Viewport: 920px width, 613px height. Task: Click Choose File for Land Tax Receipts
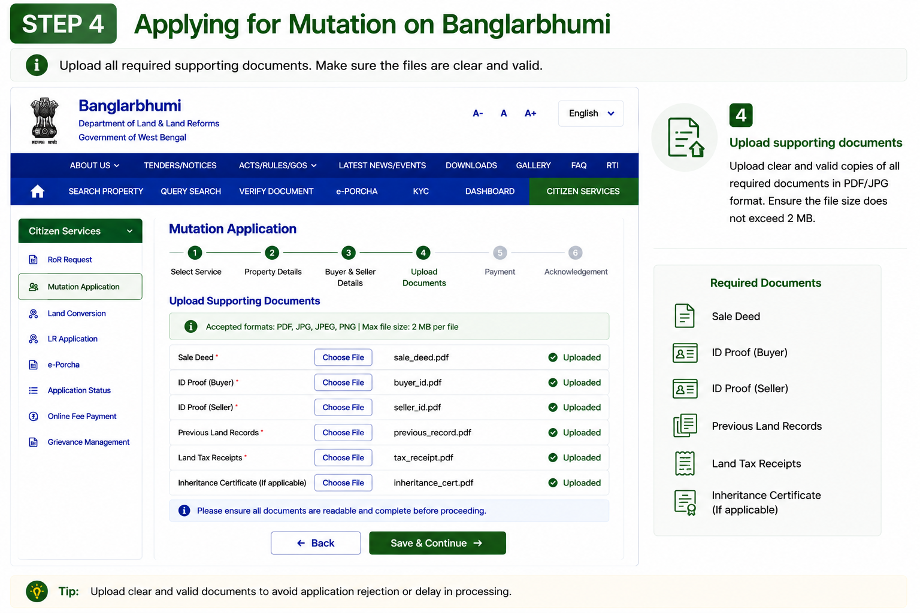pos(343,457)
